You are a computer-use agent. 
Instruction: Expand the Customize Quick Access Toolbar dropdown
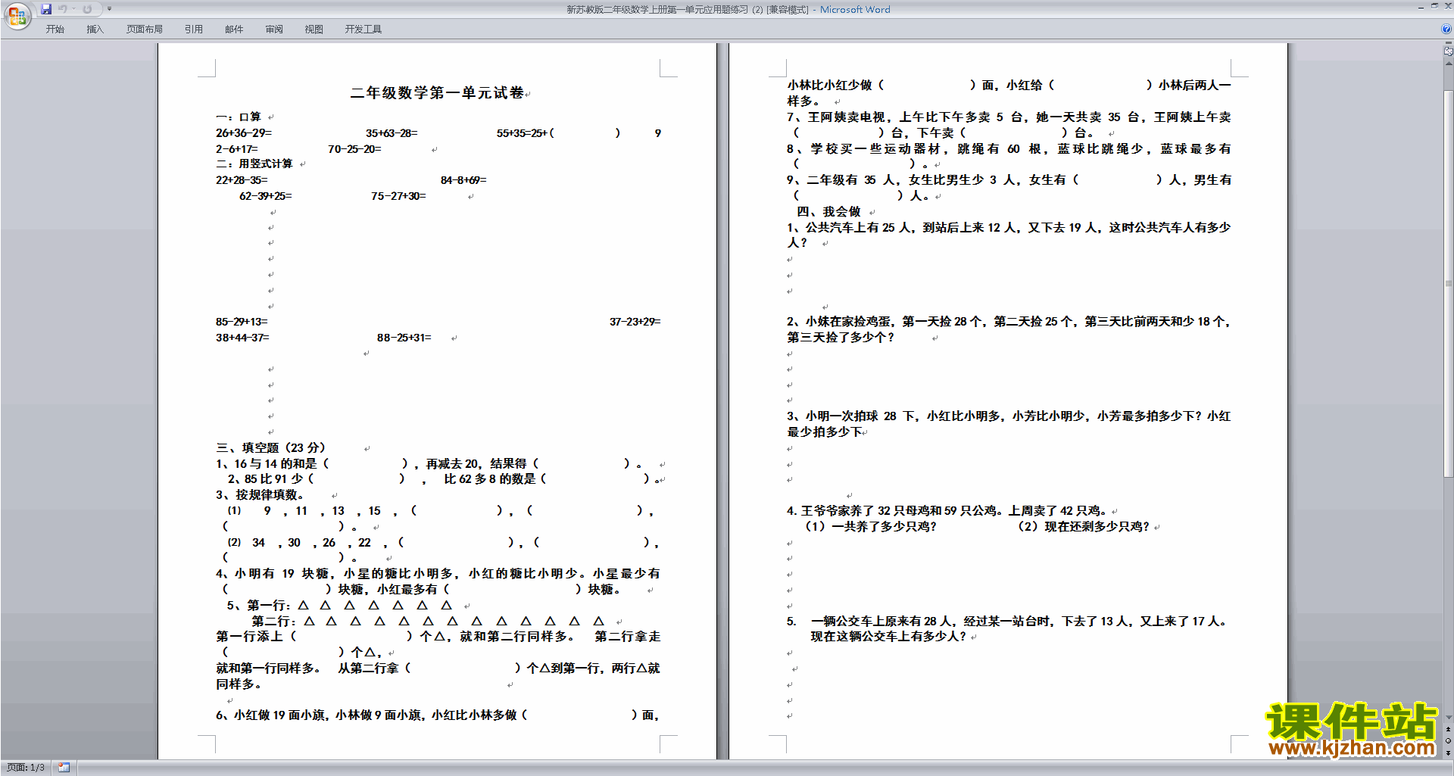[x=109, y=9]
